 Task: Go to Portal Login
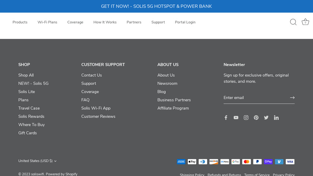(x=185, y=22)
